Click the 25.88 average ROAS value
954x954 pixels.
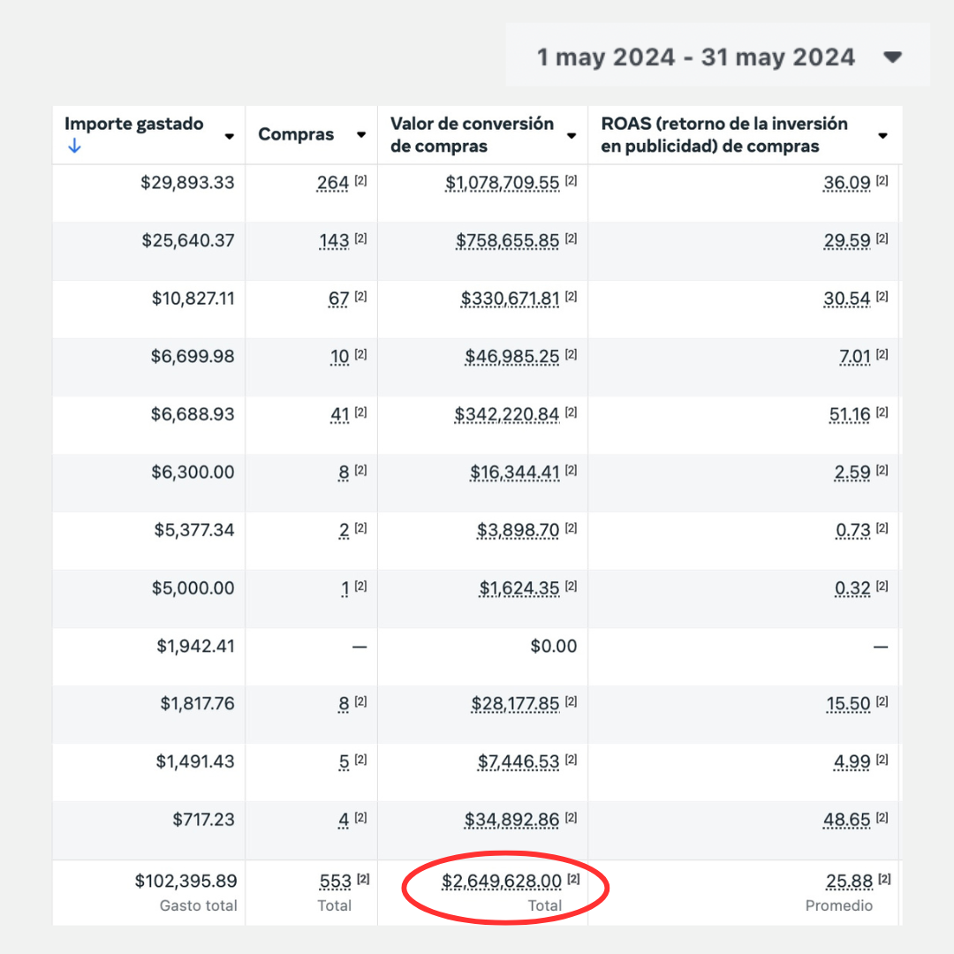click(x=848, y=882)
